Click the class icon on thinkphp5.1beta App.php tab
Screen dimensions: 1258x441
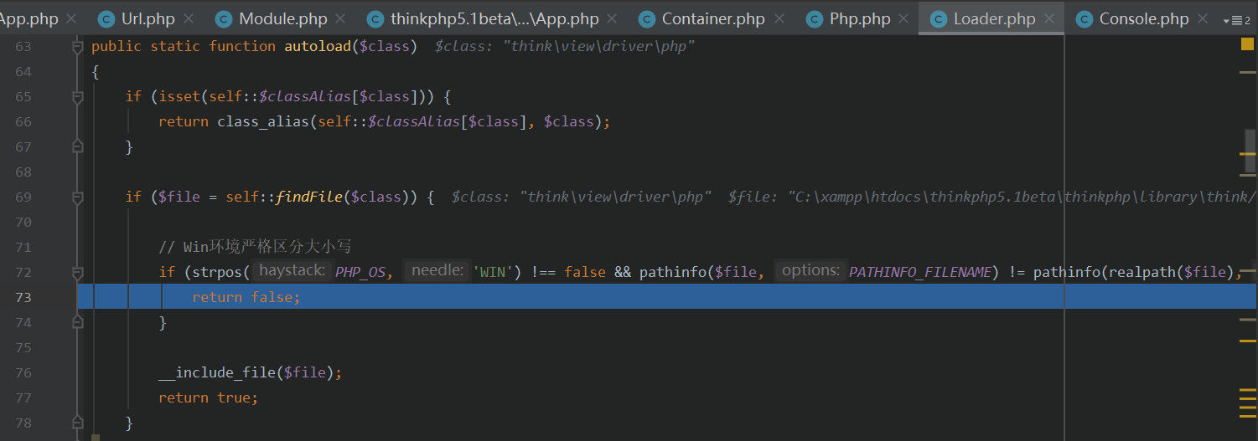[x=375, y=18]
